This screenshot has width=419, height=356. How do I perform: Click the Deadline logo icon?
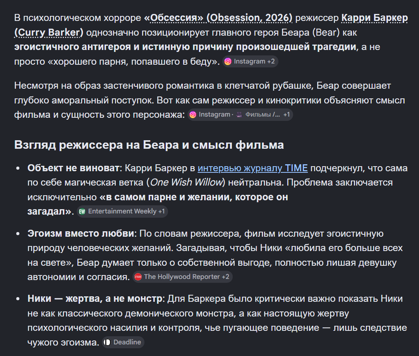pyautogui.click(x=107, y=342)
